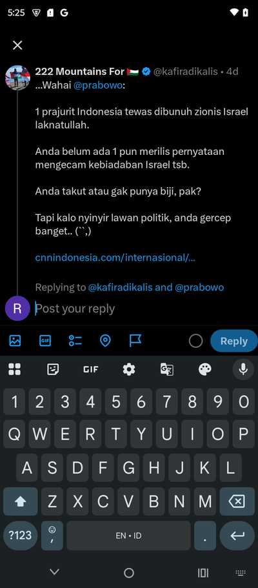Collapse keyboard with the down chevron
This screenshot has height=588, width=258.
click(55, 572)
